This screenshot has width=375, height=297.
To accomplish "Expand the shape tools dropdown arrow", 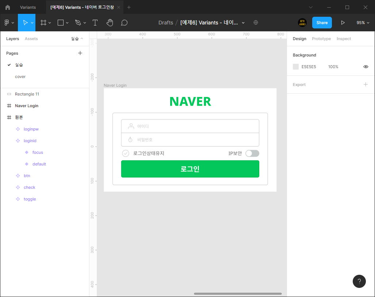I will pos(67,23).
